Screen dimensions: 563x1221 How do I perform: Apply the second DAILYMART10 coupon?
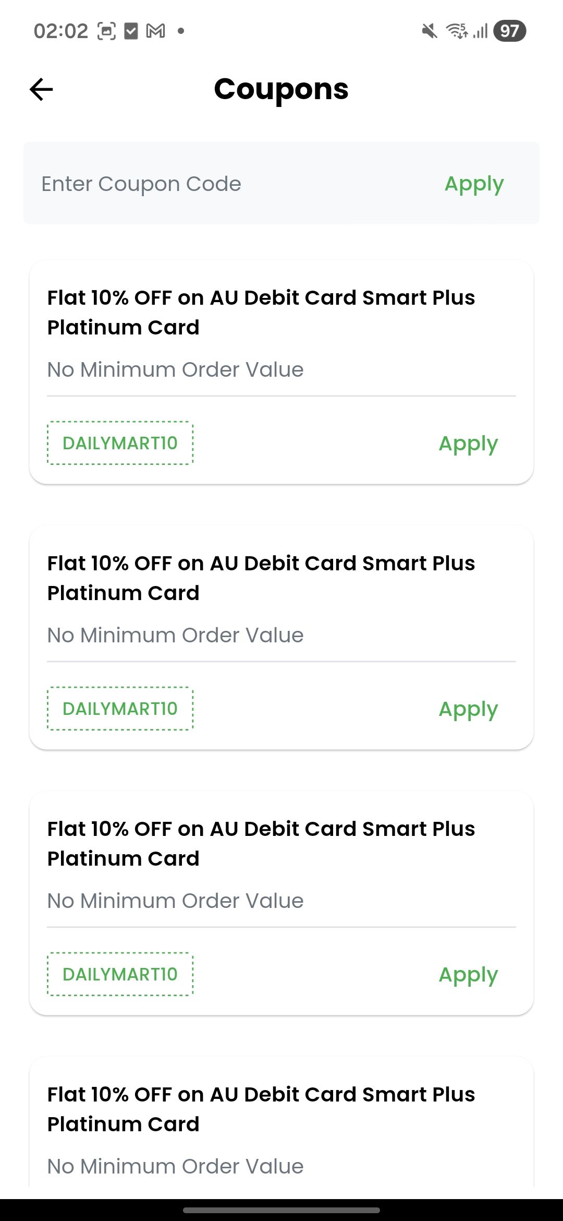pyautogui.click(x=468, y=709)
